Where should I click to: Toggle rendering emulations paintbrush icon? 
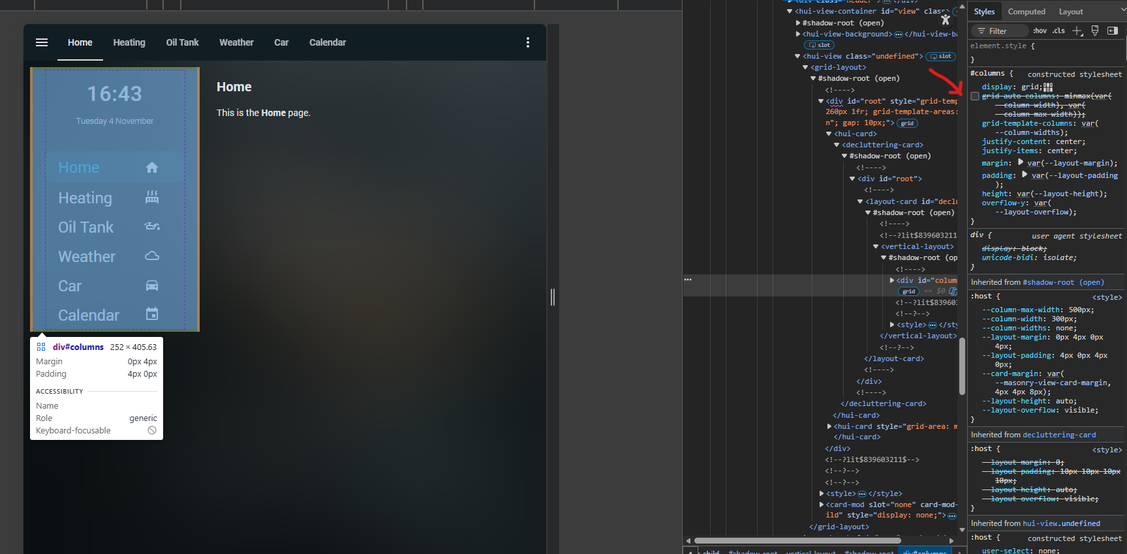[x=1095, y=31]
